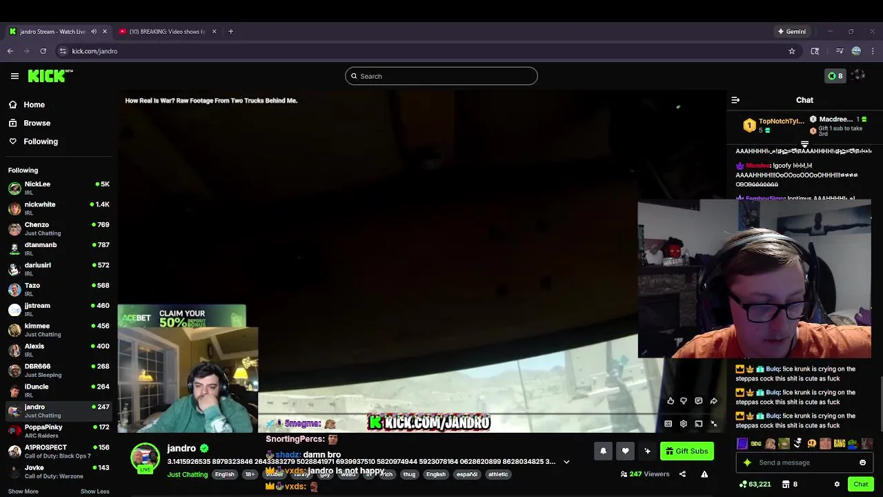
Task: Click the Just Chatting category link
Action: (187, 474)
